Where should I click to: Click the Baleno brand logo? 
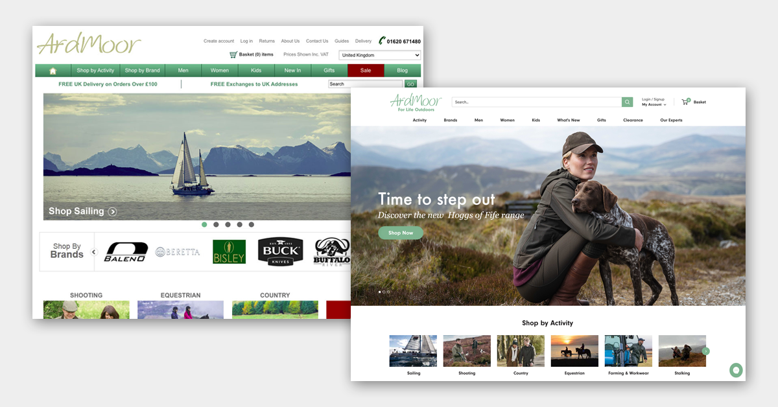pos(126,251)
